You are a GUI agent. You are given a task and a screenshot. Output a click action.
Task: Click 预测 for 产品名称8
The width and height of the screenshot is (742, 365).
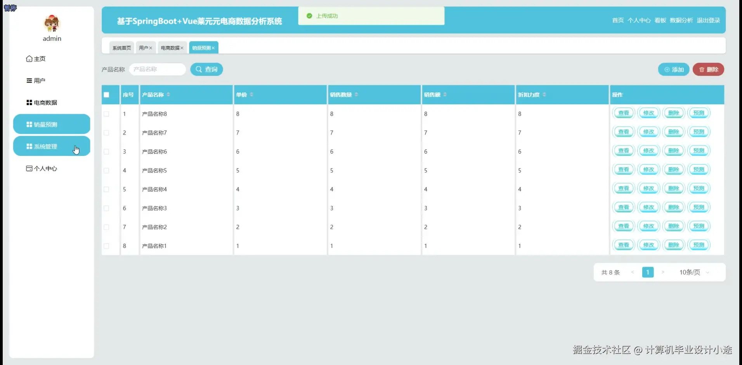pyautogui.click(x=699, y=113)
